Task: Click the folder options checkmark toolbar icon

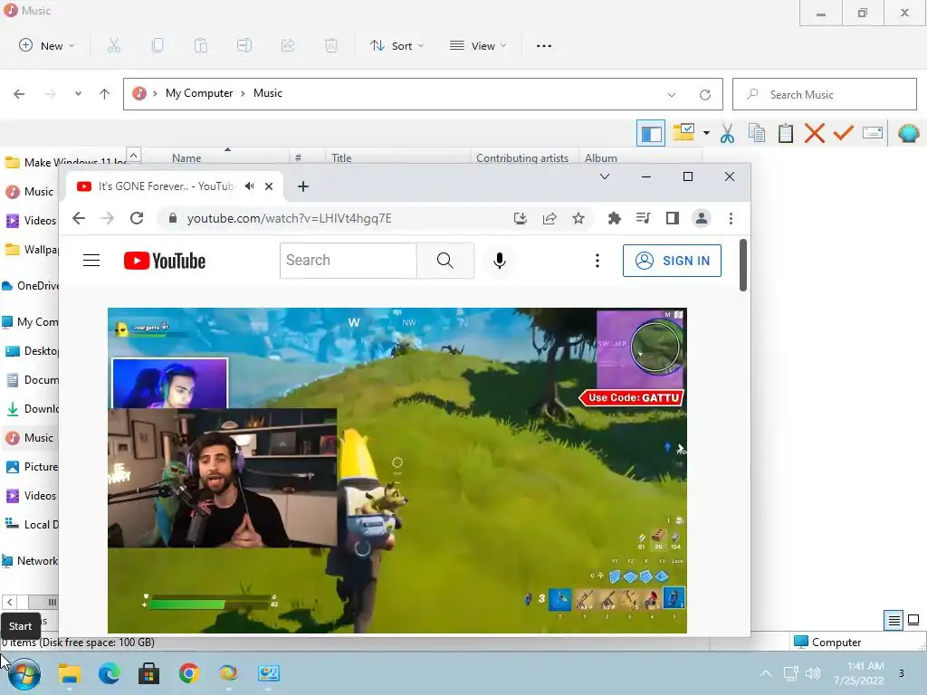Action: pos(683,132)
